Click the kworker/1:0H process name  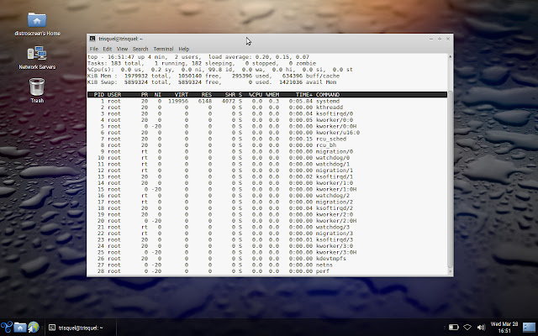[x=336, y=189]
